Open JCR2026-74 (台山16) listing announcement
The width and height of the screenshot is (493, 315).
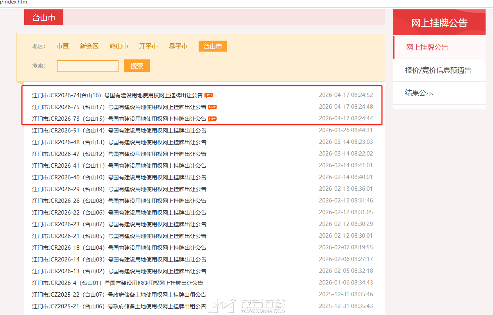coord(117,95)
